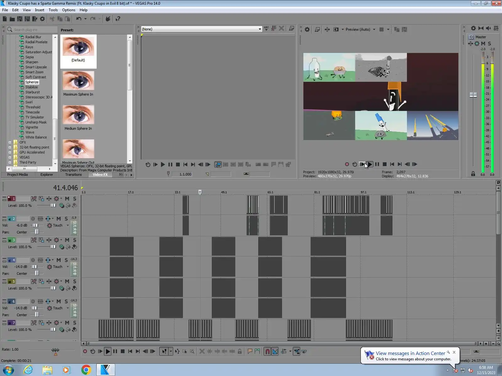Toggle preview on external monitor
Screen dimensions: 502x376
pos(317,29)
